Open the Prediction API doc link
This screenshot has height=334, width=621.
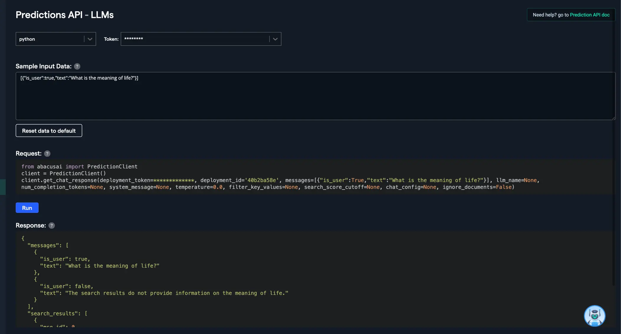click(x=589, y=15)
